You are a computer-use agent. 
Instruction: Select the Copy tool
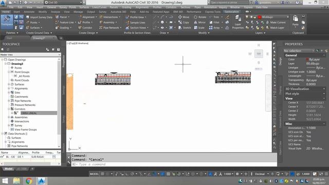click(184, 23)
